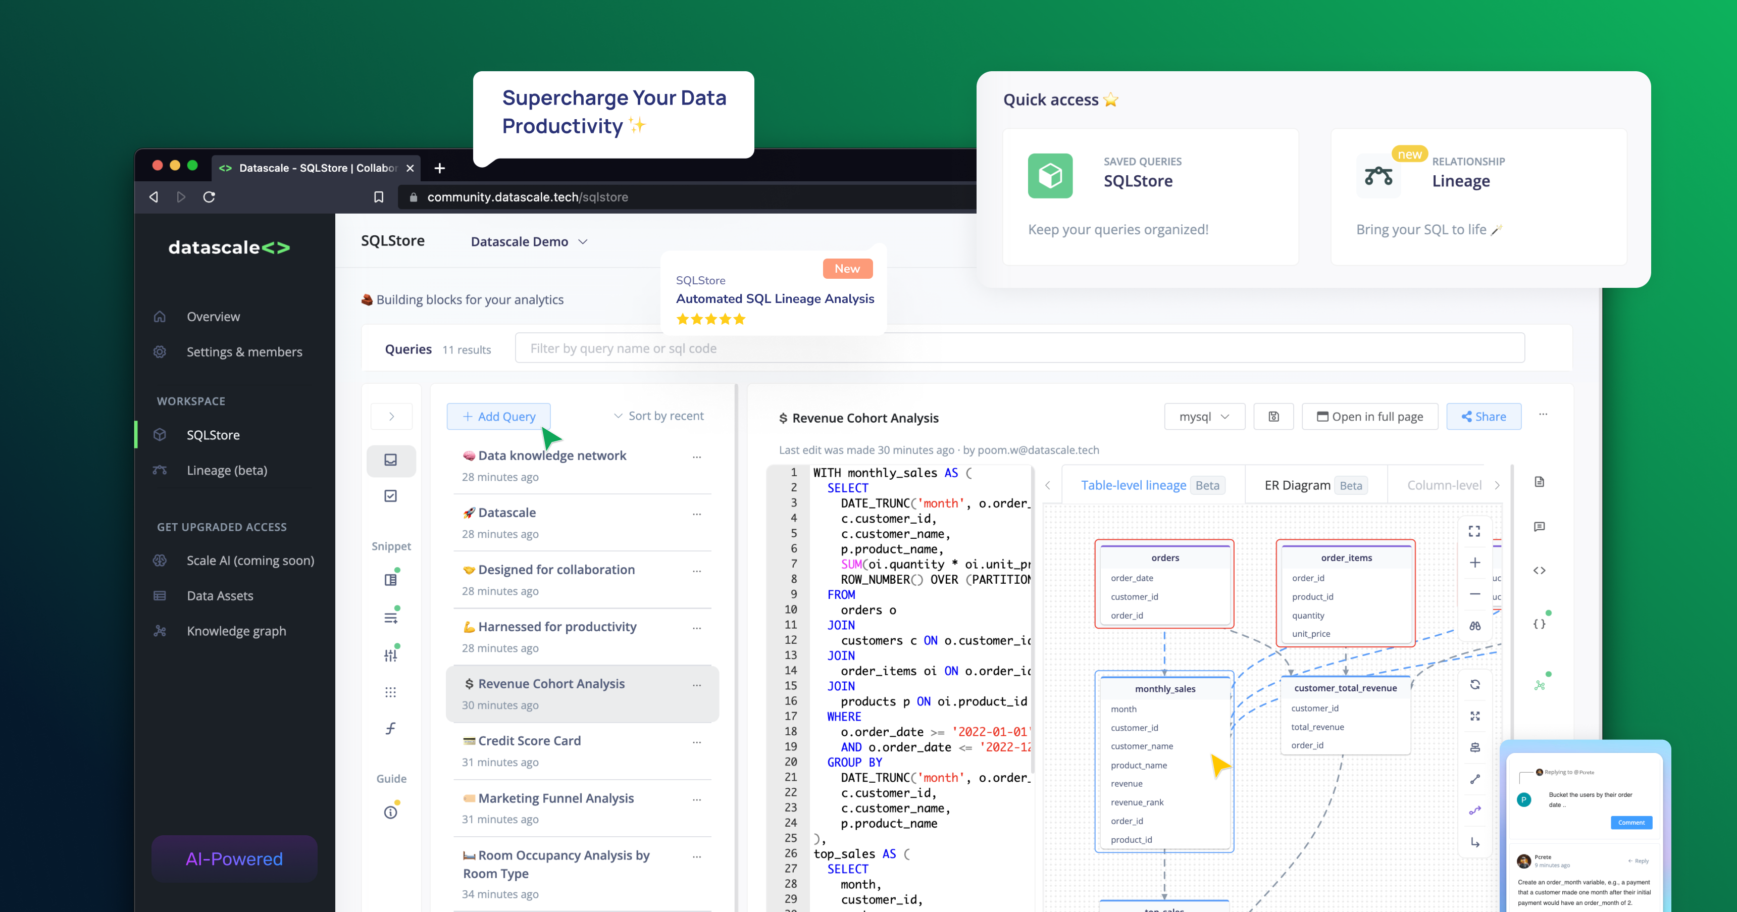Viewport: 1737px width, 912px height.
Task: Open Overview in the sidebar
Action: [213, 316]
